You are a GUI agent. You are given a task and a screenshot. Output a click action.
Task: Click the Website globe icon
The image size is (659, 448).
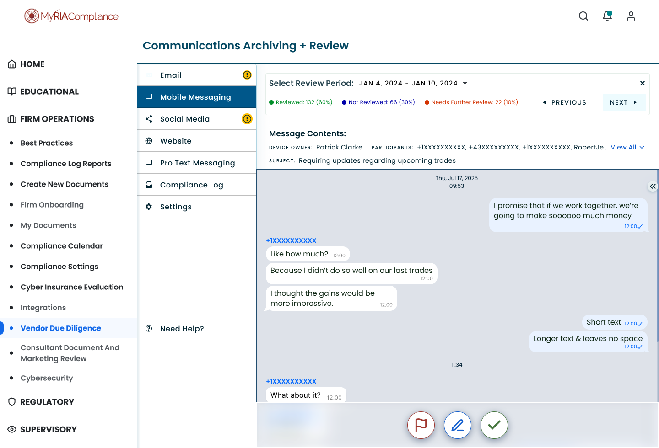(x=149, y=141)
